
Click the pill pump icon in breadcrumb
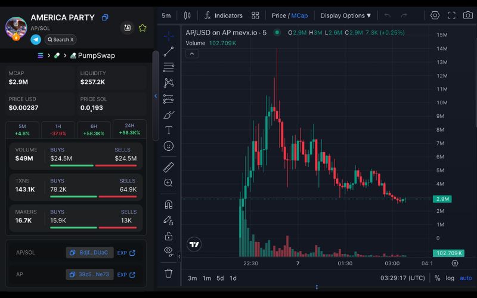(x=57, y=55)
